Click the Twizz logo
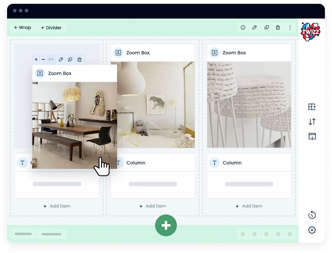This screenshot has height=253, width=332. pos(311,32)
